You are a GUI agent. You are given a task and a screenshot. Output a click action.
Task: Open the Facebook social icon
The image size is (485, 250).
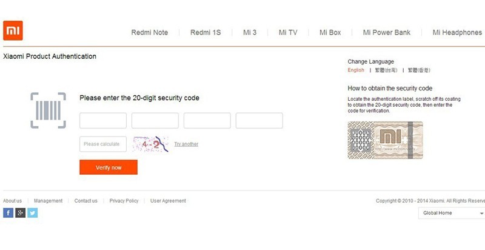click(x=8, y=212)
